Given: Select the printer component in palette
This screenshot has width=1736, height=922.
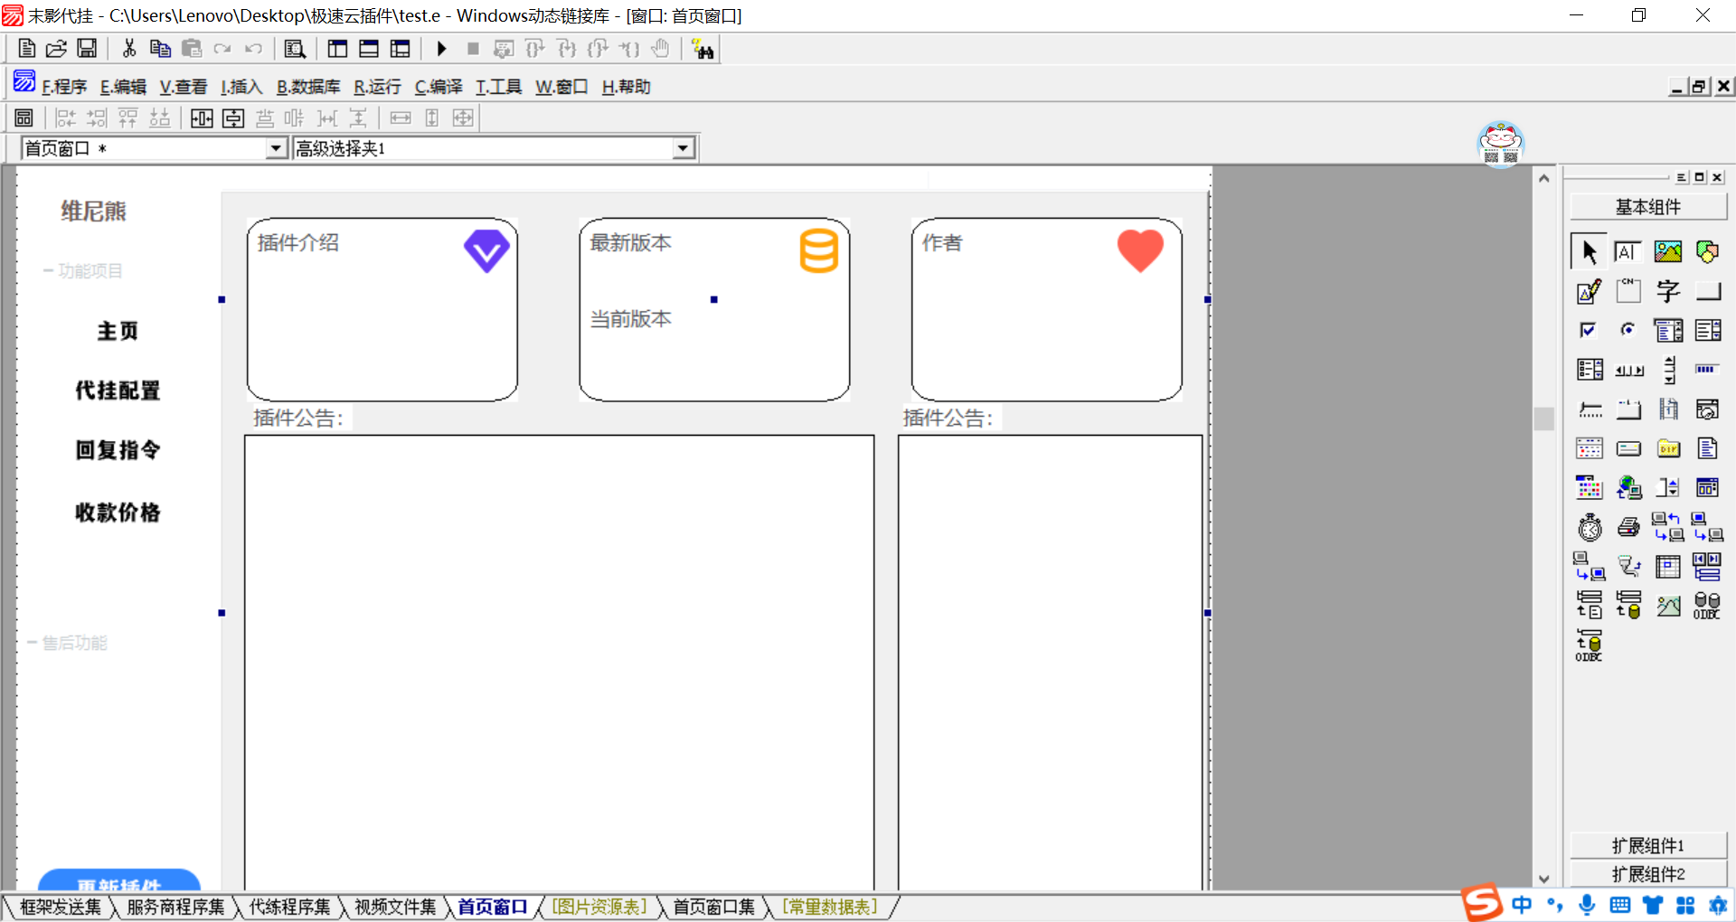Looking at the screenshot, I should point(1628,527).
